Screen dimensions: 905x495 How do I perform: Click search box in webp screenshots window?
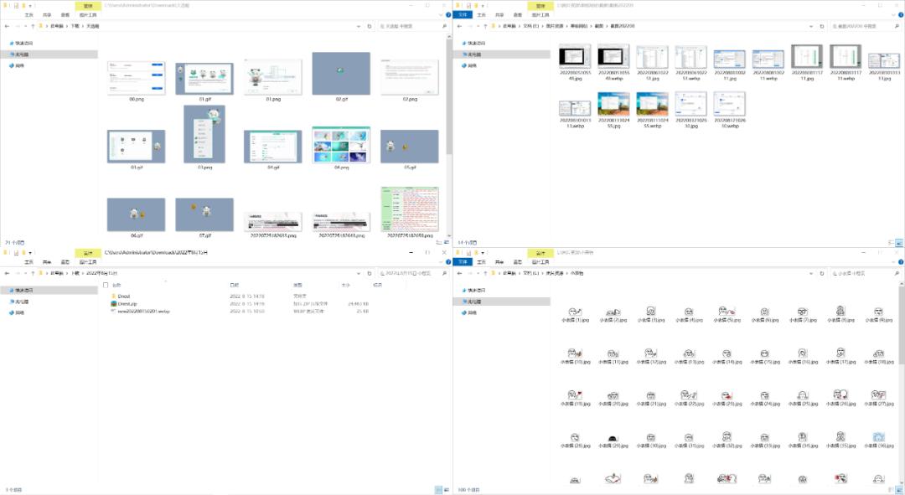click(x=865, y=26)
